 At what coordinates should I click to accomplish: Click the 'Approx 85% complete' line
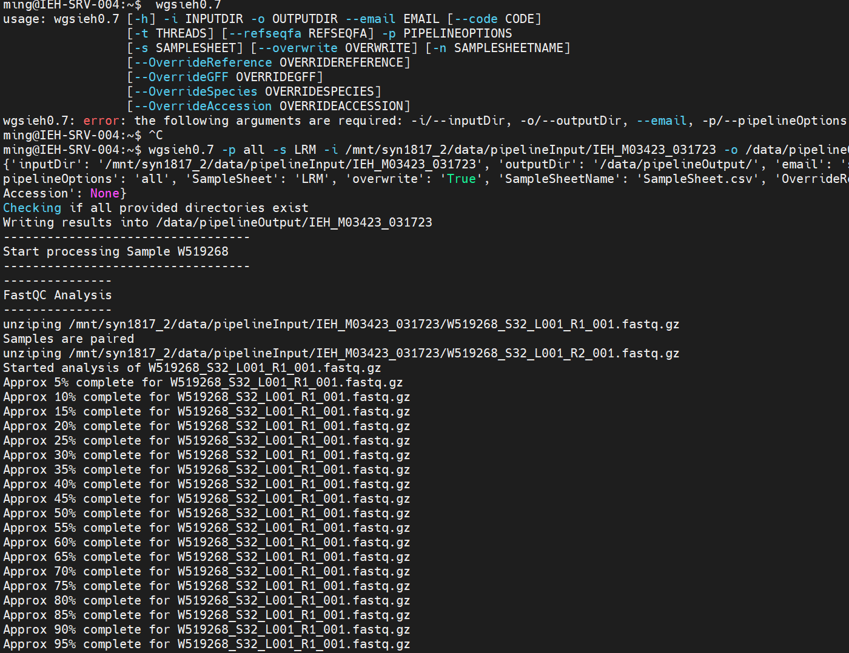[207, 615]
